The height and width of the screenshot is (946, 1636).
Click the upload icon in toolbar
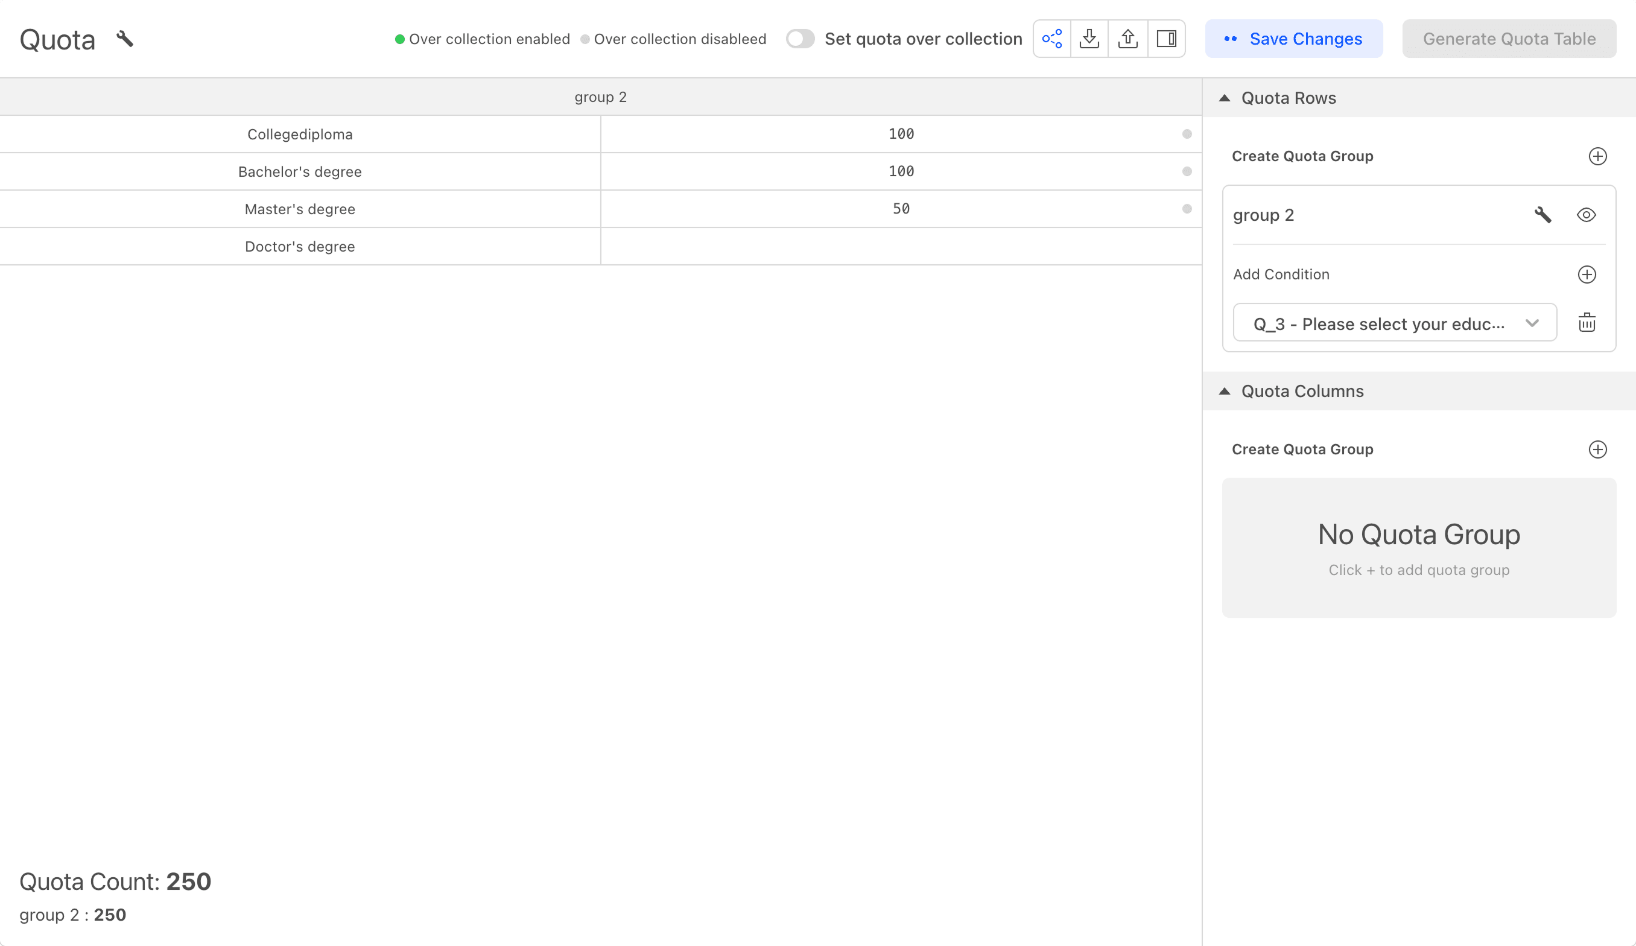[1127, 39]
